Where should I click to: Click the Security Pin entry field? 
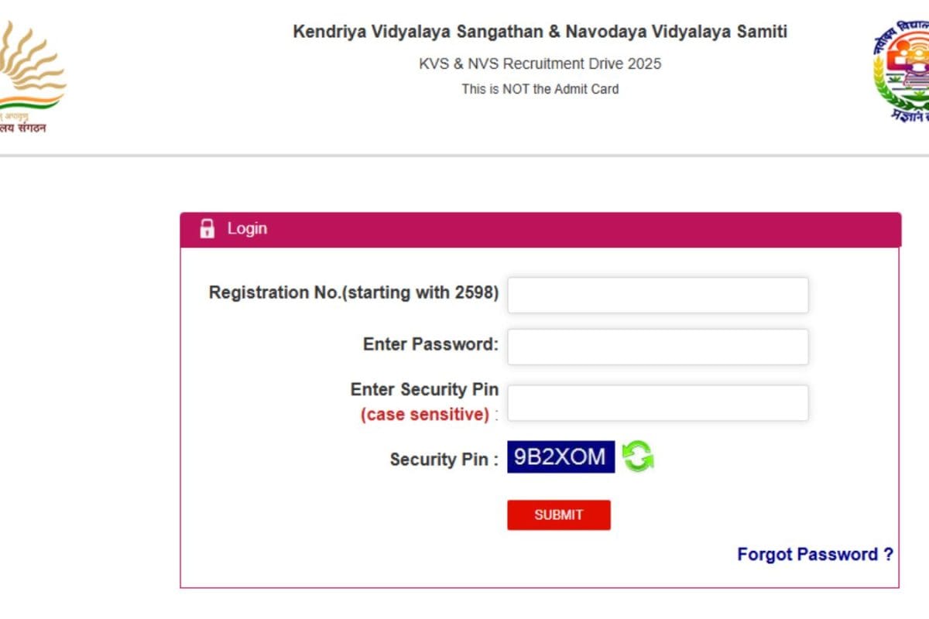[657, 402]
